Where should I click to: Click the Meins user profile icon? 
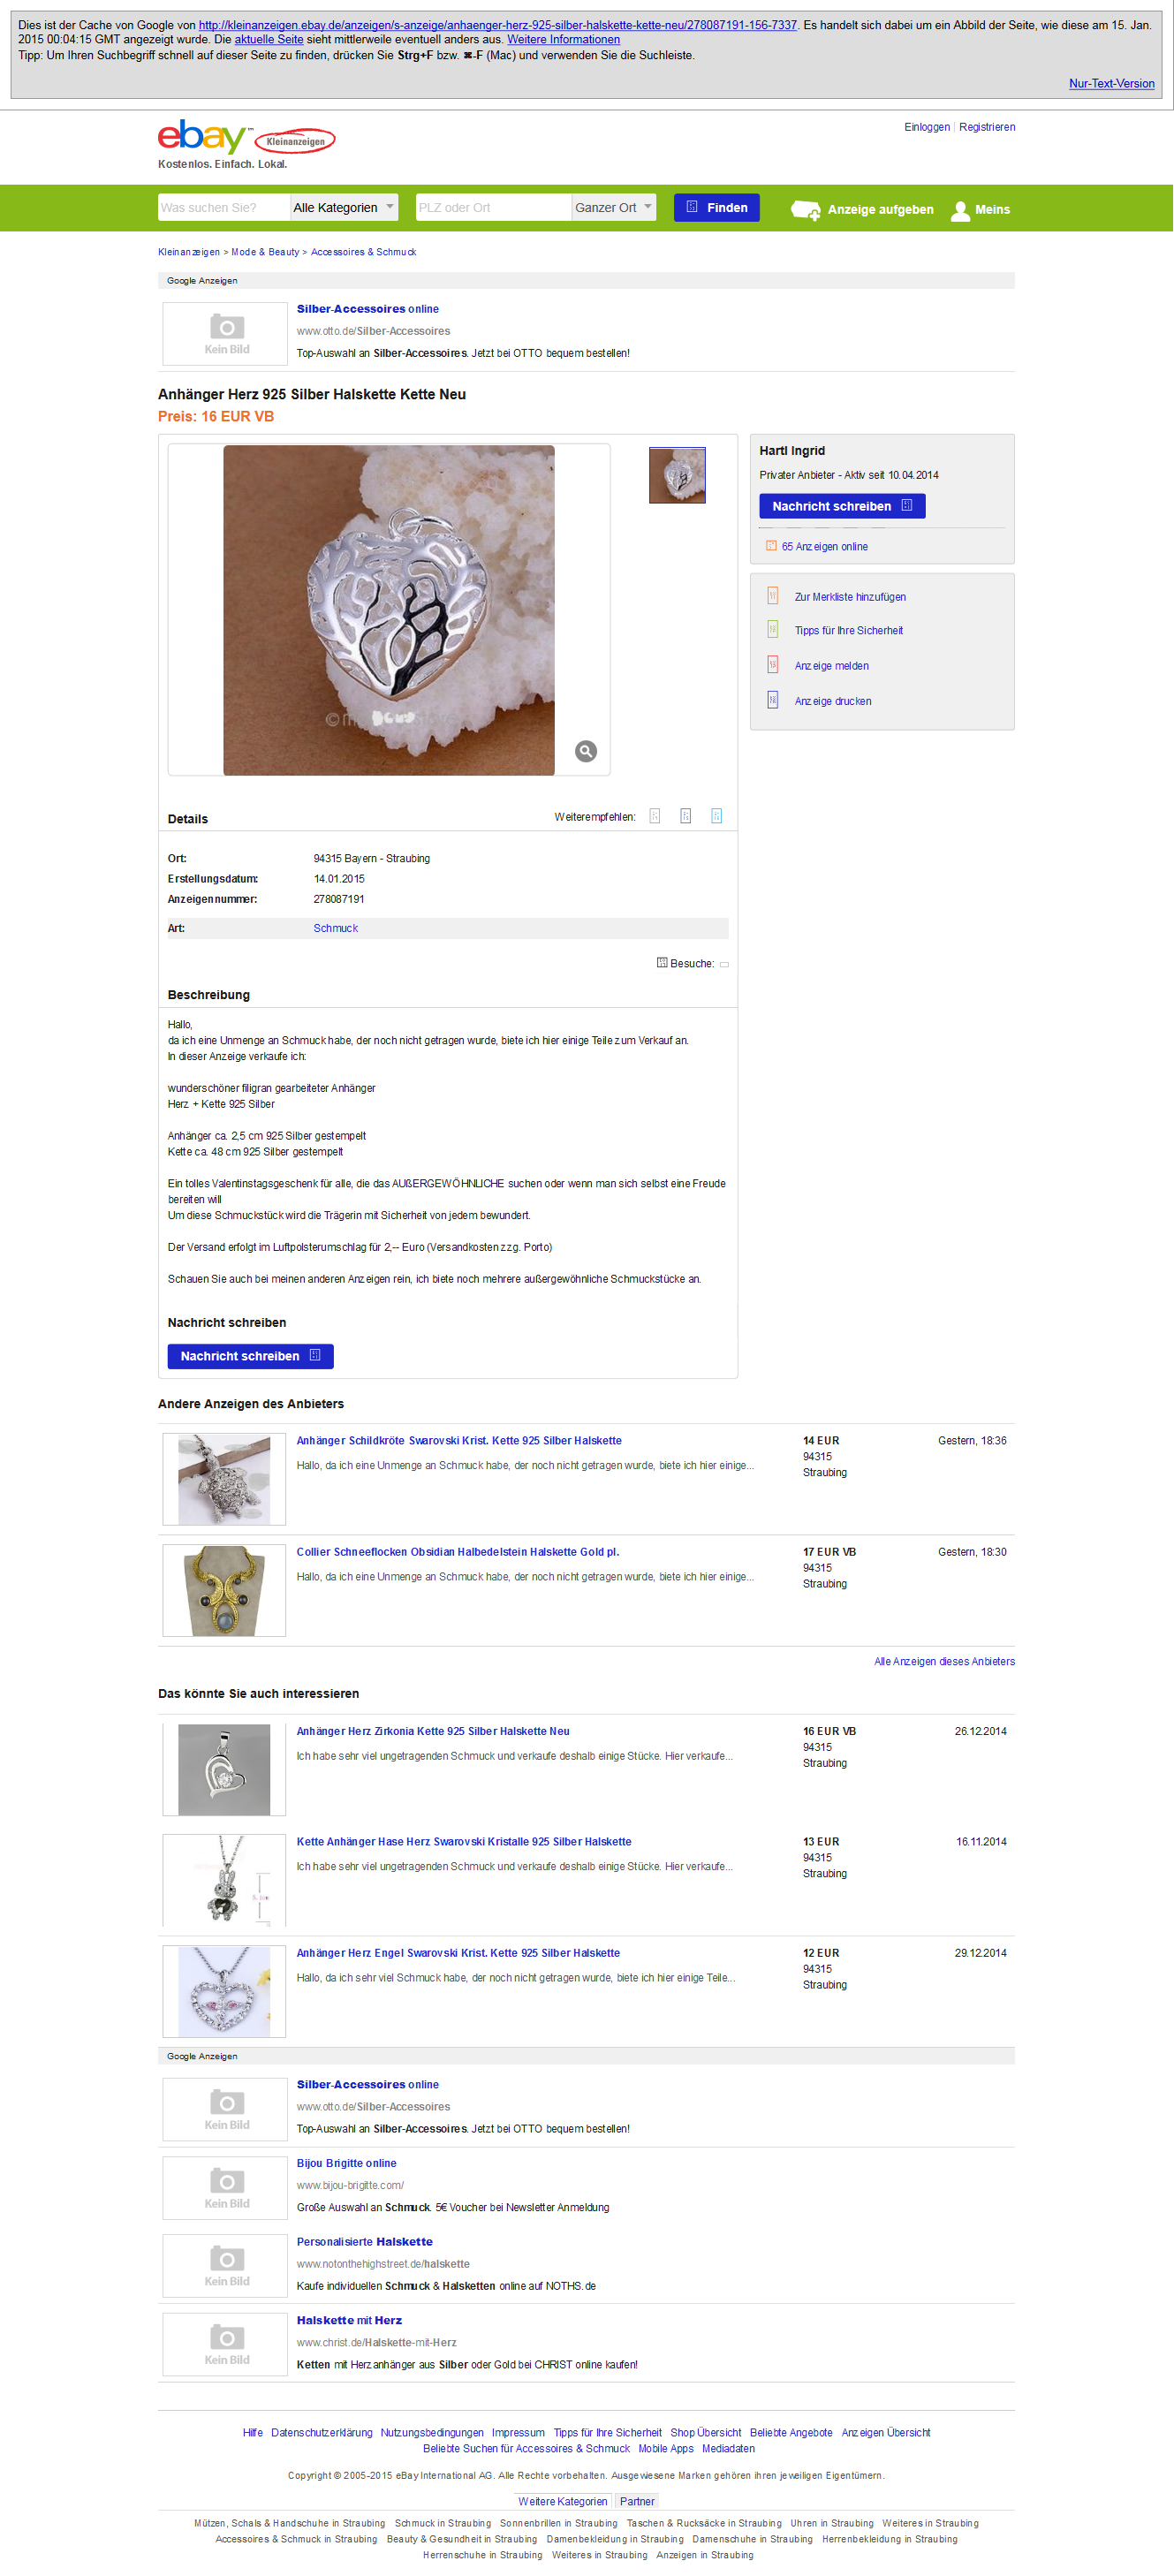tap(960, 210)
